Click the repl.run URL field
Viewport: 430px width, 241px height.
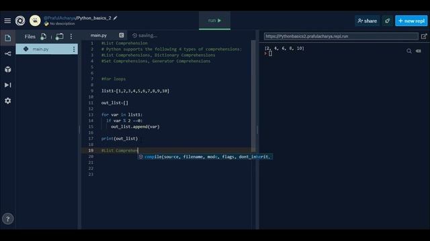click(341, 36)
